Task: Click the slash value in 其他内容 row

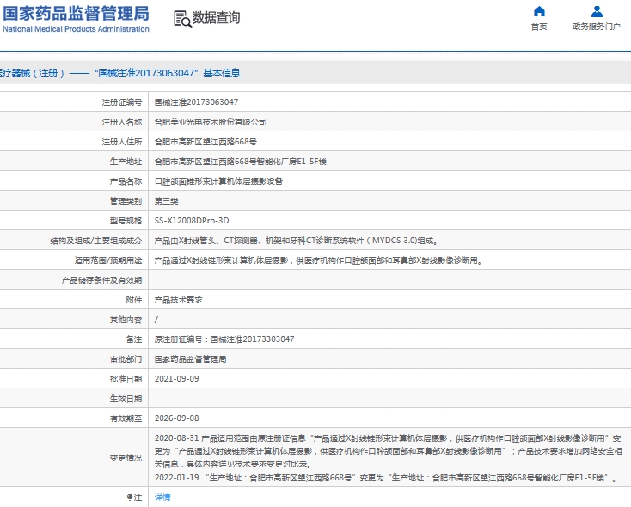Action: tap(156, 320)
